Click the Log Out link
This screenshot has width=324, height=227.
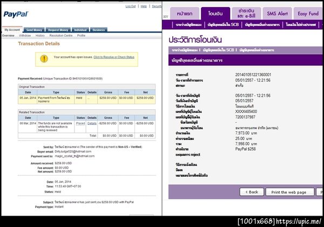click(131, 6)
